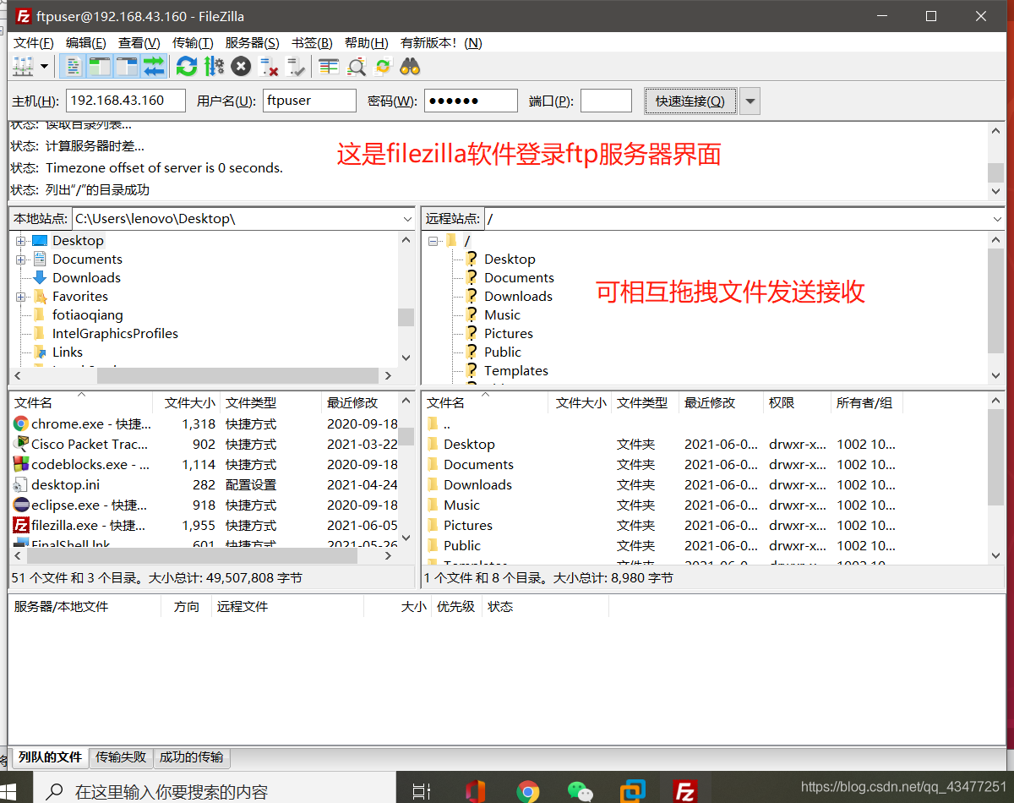The height and width of the screenshot is (803, 1014).
Task: Switch to 成功的传输 tab
Action: coord(192,757)
